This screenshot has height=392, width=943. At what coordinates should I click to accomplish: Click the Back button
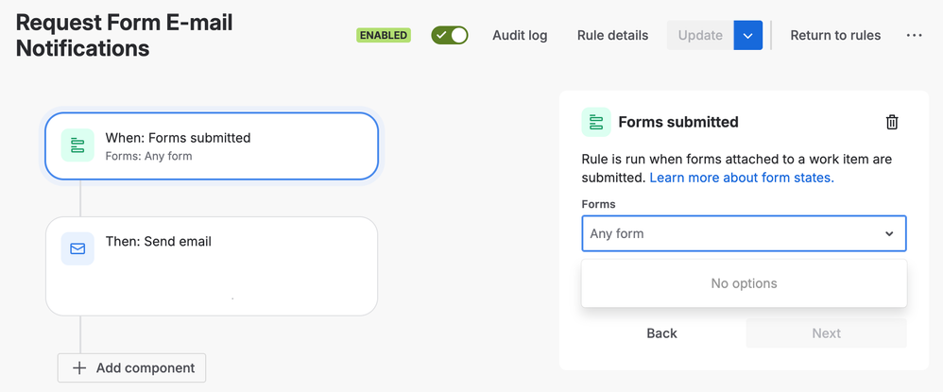(661, 333)
